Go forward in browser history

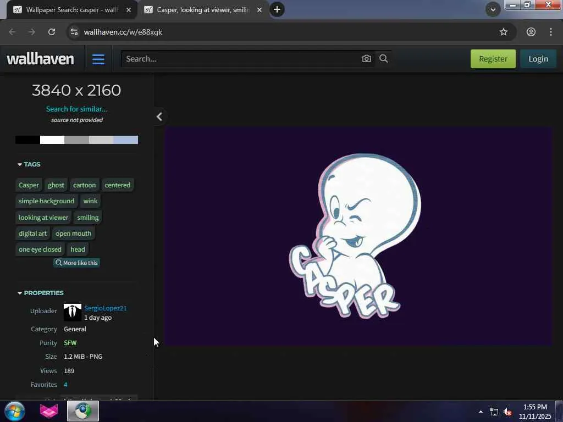click(31, 32)
